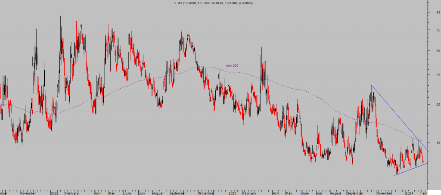Click the November label just before 2024
Image resolution: width=441 pixels, height=195 pixels.
[384, 193]
